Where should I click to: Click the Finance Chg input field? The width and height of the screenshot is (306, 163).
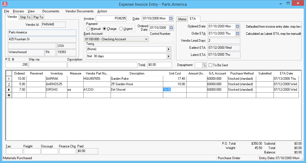point(67,151)
